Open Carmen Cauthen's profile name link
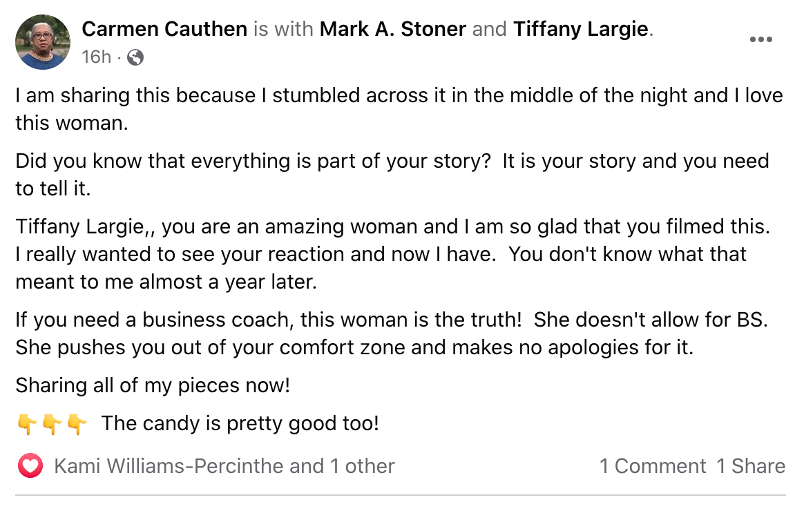 164,29
